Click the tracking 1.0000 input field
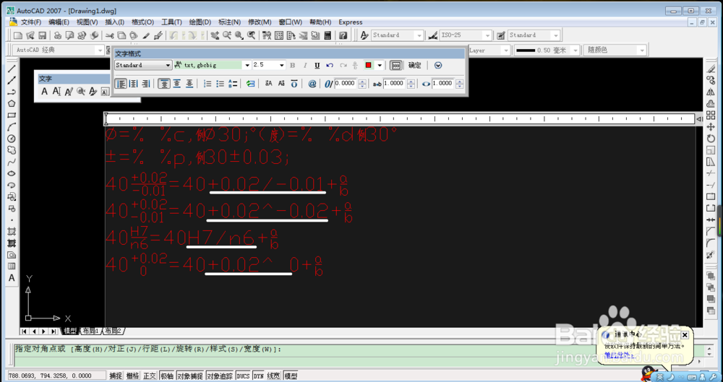 coord(394,84)
